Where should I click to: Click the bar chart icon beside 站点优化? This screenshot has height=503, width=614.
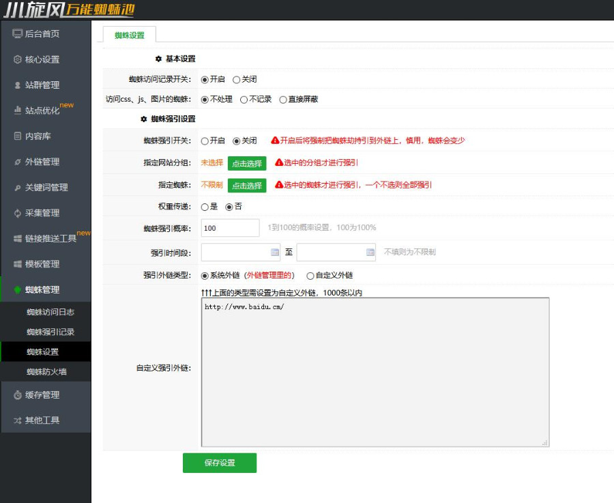tap(18, 111)
